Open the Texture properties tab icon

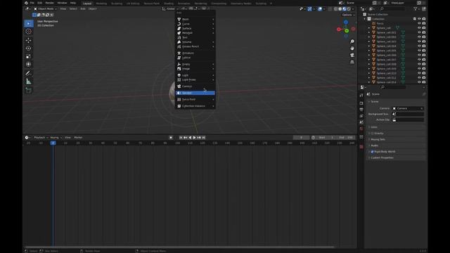(x=361, y=147)
